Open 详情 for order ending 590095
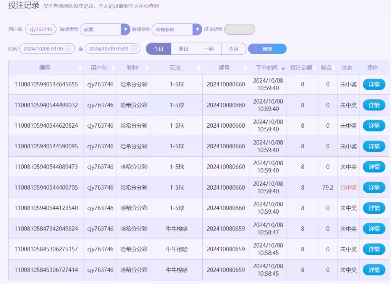This screenshot has height=284, width=391. [374, 146]
